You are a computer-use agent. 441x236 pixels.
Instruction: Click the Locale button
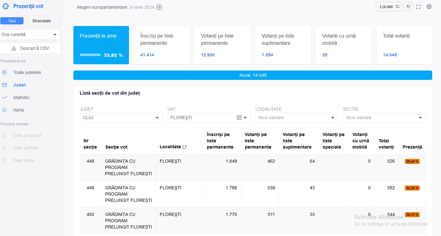(389, 7)
